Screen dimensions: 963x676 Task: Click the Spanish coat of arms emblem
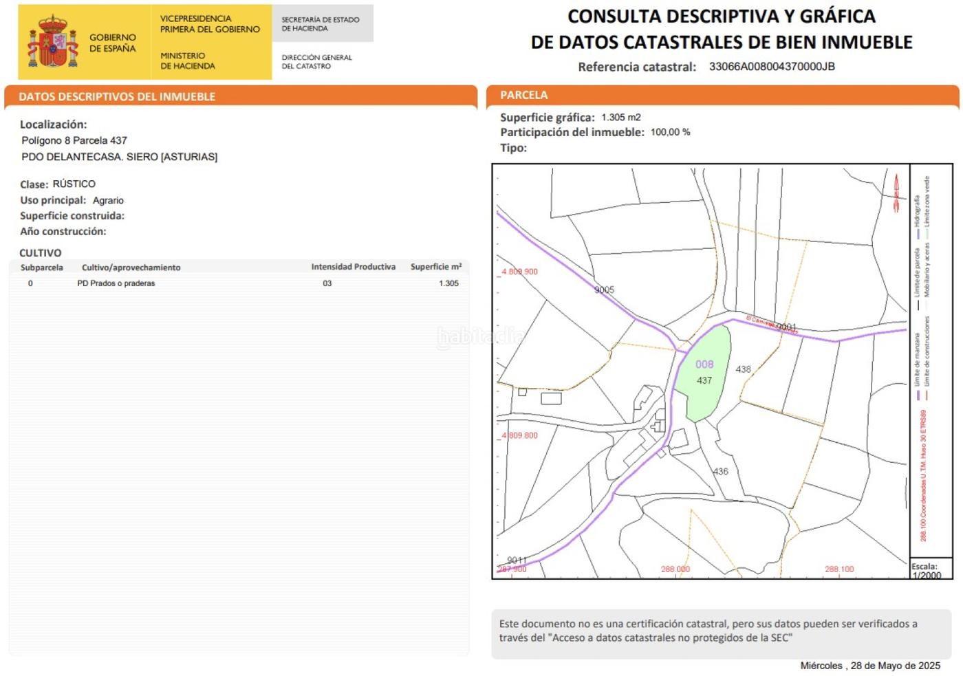(x=53, y=42)
